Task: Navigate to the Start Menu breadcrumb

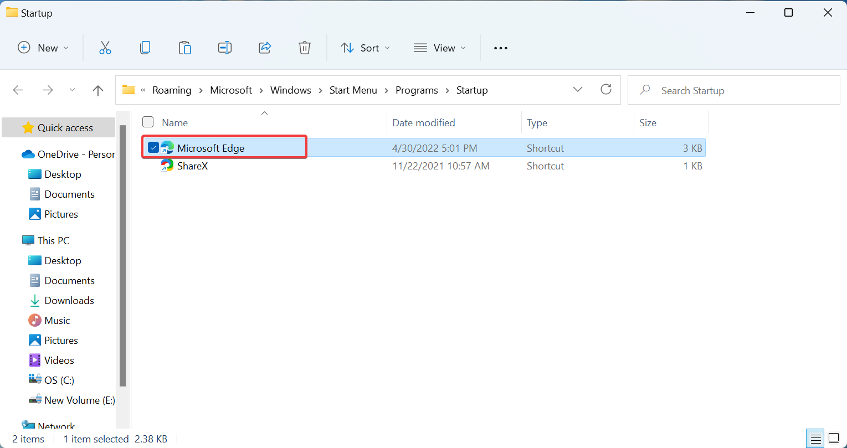Action: (353, 90)
